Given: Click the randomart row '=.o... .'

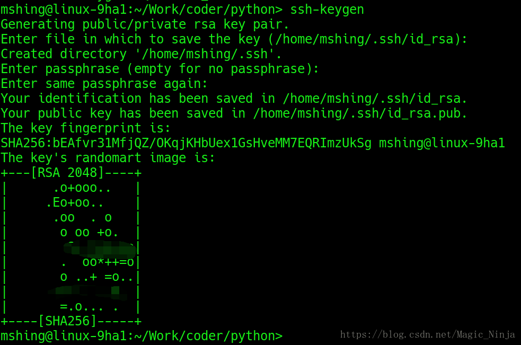Looking at the screenshot, I should (x=89, y=306).
